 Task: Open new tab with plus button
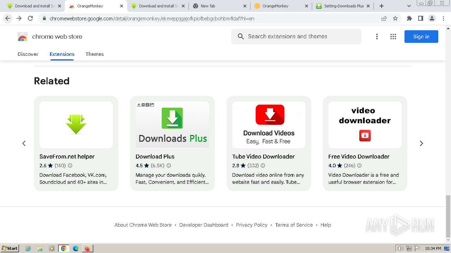pyautogui.click(x=382, y=6)
